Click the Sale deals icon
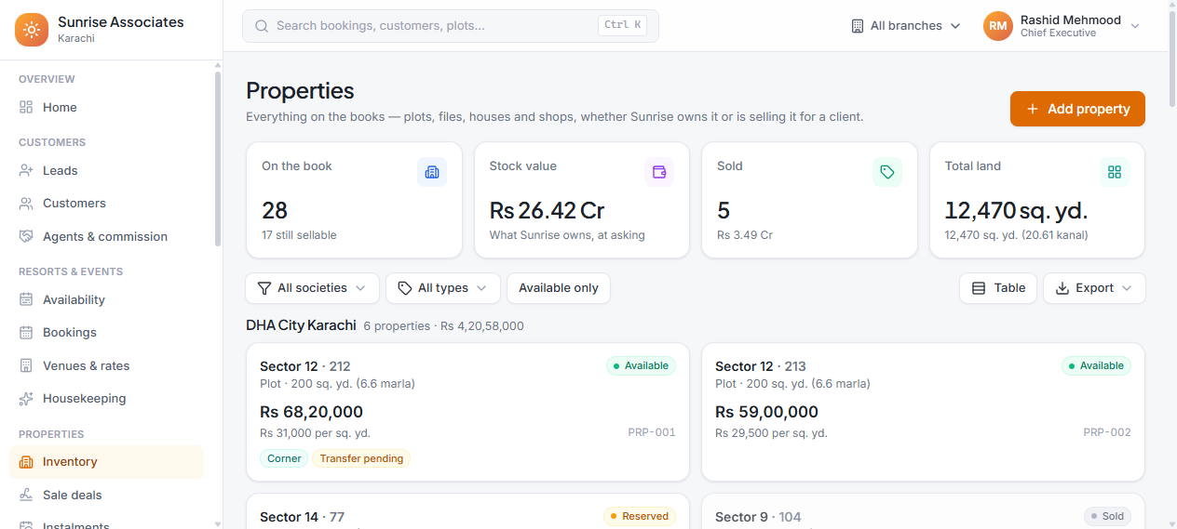The image size is (1177, 529). [x=26, y=495]
